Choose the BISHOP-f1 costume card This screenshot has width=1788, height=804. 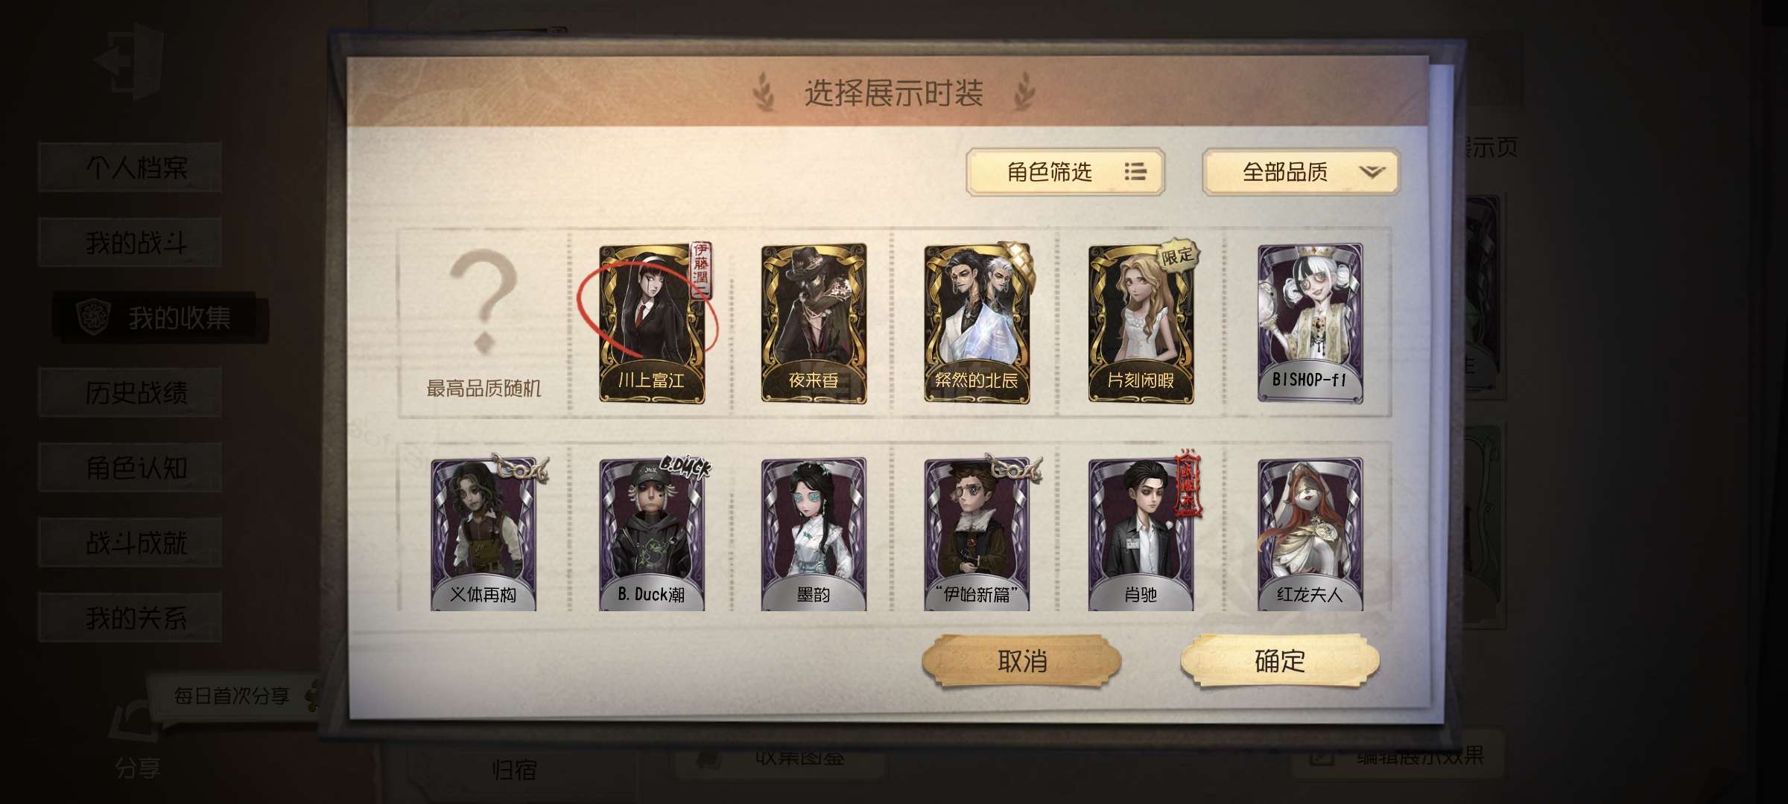click(x=1310, y=323)
